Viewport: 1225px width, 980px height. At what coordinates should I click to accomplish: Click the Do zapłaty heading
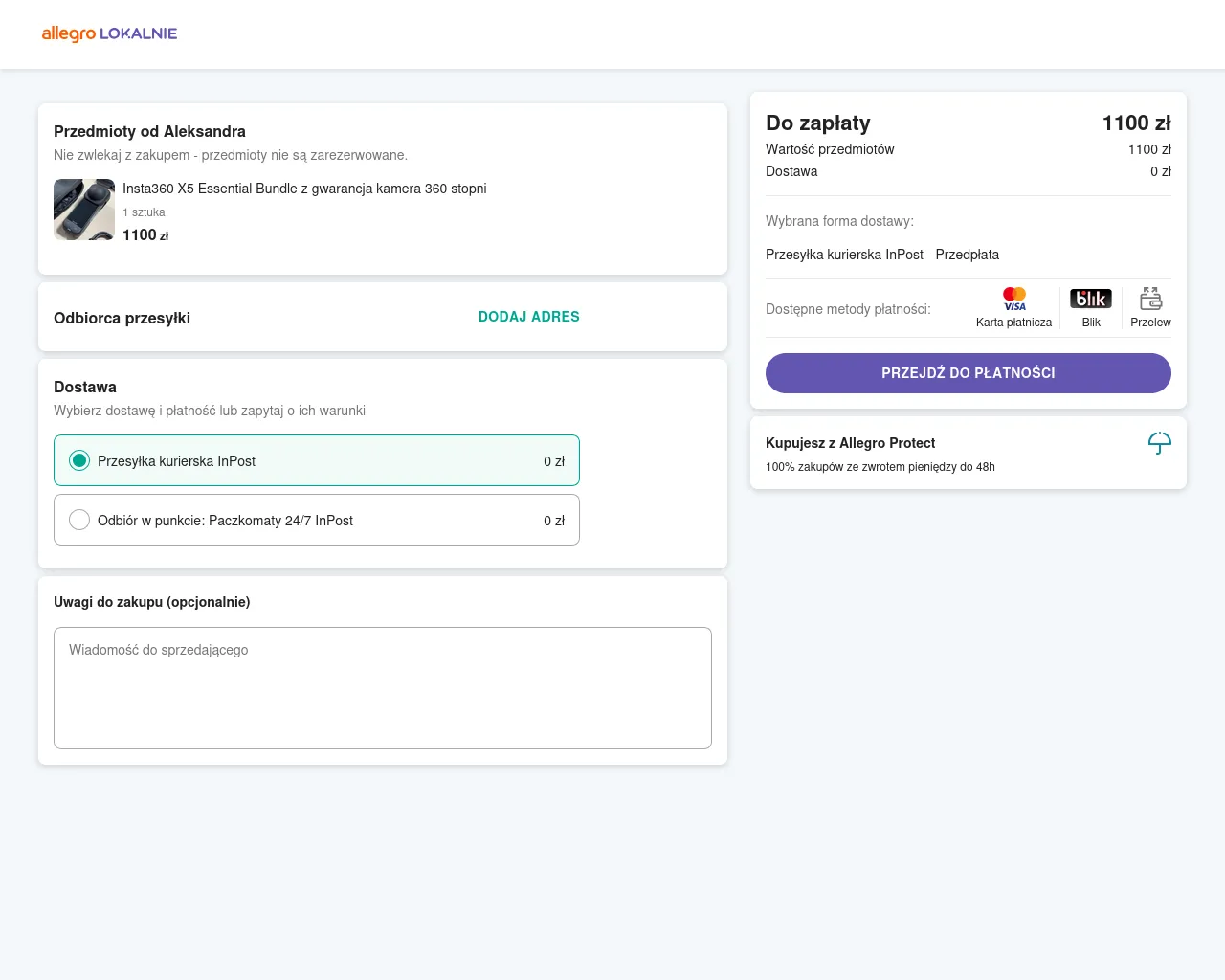(818, 122)
